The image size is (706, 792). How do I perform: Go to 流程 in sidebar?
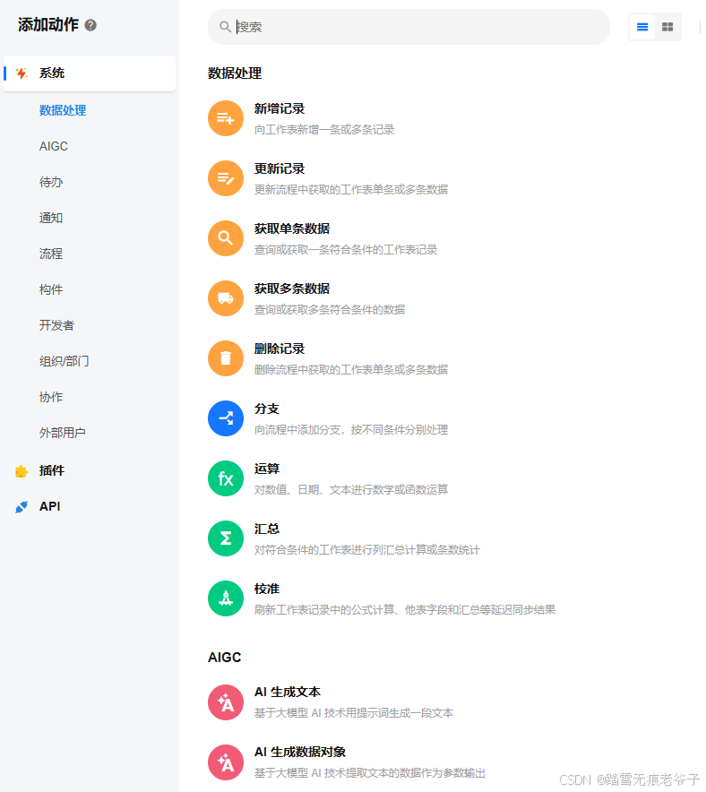coord(51,254)
